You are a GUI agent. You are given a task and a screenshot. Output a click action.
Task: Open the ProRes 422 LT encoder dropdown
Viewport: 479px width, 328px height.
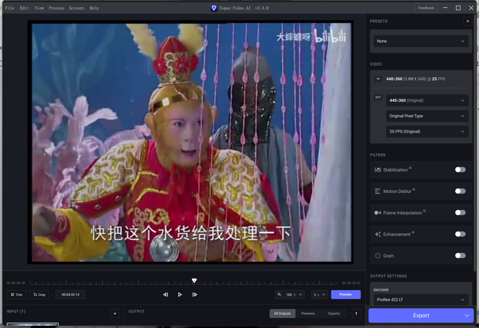click(x=421, y=300)
